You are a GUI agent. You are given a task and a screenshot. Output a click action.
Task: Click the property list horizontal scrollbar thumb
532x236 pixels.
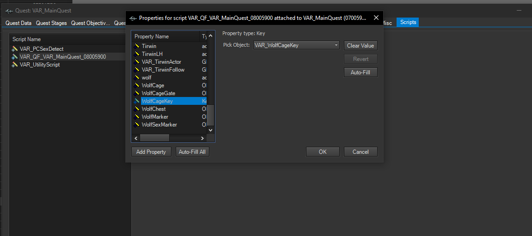click(x=154, y=138)
